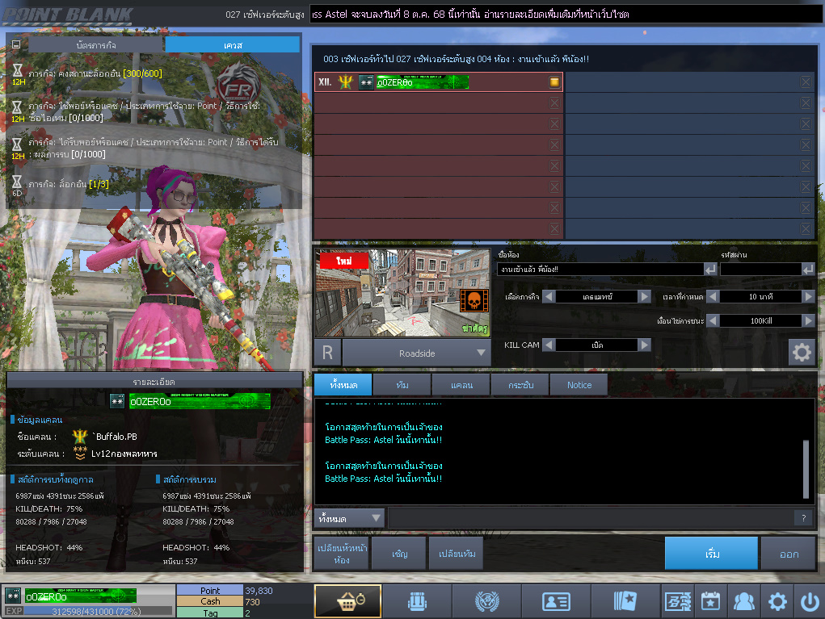825x619 pixels.
Task: Open the shop basket icon
Action: point(347,601)
